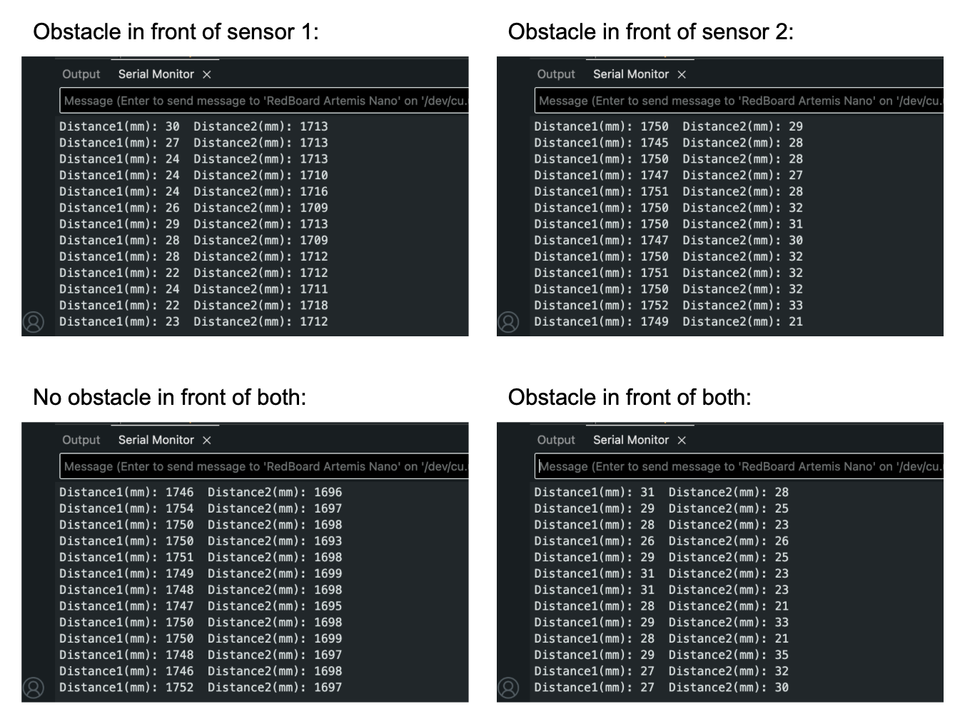This screenshot has width=965, height=724.
Task: Switch to Output tab in obstacle-in-front-of-both panel
Action: [x=556, y=441]
